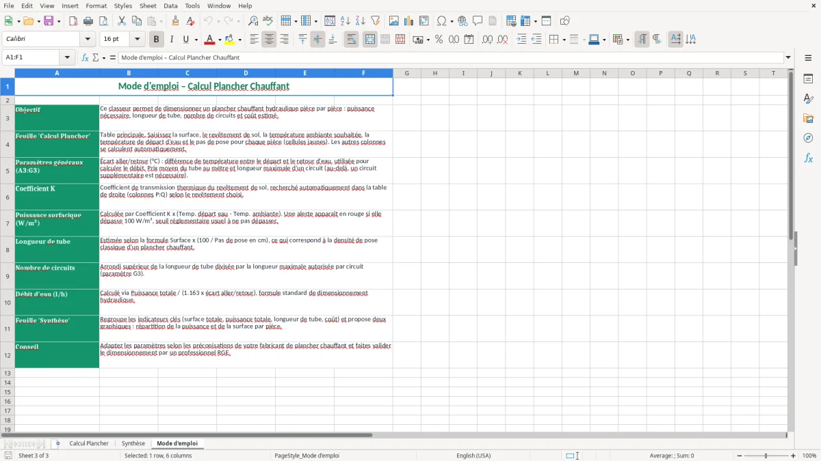Open the sidebar Navigator compass icon
Viewport: 821px width, 461px height.
[x=808, y=138]
